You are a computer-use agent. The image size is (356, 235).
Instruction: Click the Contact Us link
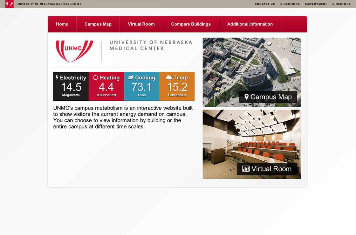pos(264,4)
